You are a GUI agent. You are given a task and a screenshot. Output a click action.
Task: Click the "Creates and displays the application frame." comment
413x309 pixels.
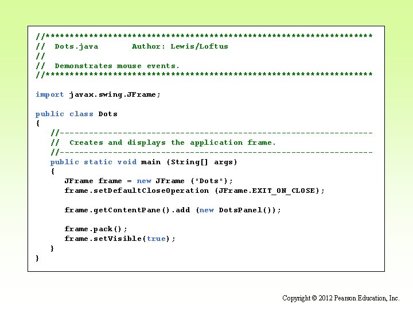173,142
